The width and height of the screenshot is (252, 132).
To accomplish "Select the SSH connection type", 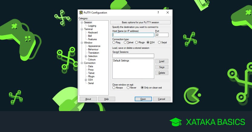I will [148, 42].
